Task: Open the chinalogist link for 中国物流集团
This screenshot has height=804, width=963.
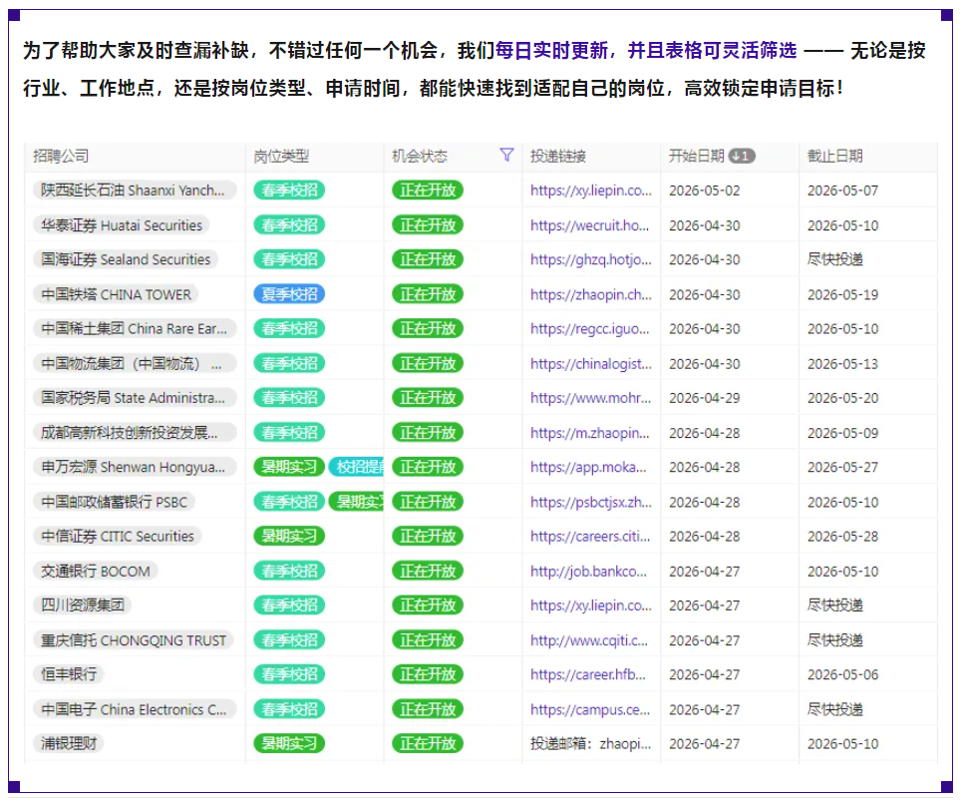Action: [x=591, y=364]
